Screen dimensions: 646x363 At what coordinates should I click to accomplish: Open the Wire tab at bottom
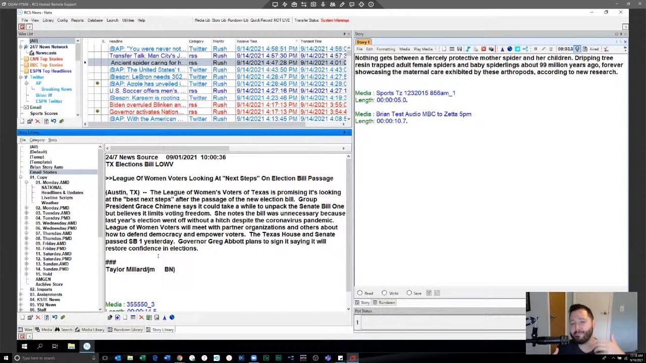pos(25,330)
